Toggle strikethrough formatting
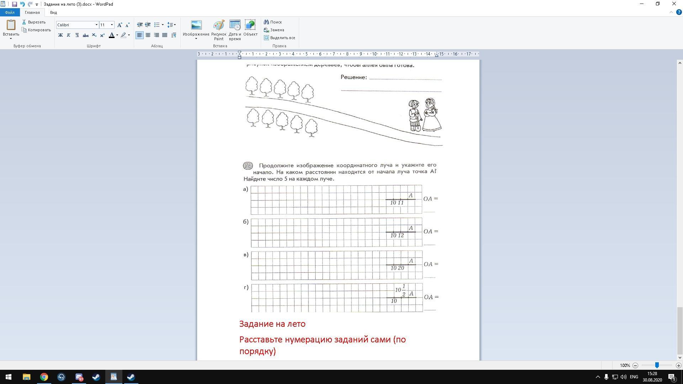 coord(85,35)
